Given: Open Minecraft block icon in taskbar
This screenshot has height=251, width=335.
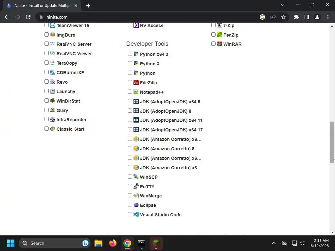Looking at the screenshot, I should click(156, 243).
